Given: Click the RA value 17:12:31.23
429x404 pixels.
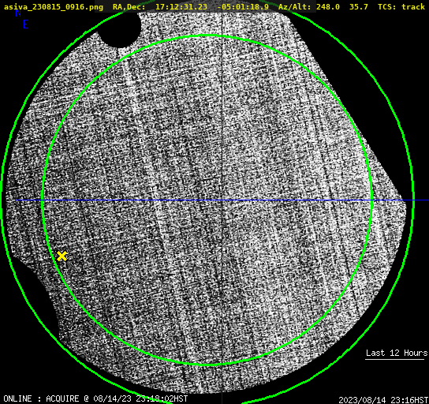Looking at the screenshot, I should click(181, 6).
